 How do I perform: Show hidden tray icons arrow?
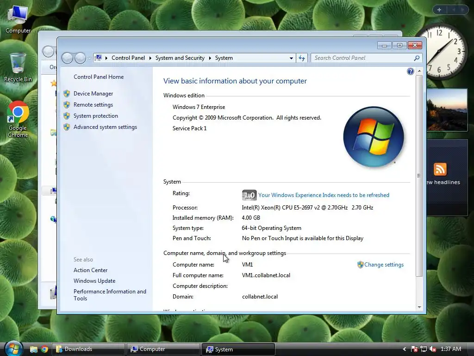point(405,349)
